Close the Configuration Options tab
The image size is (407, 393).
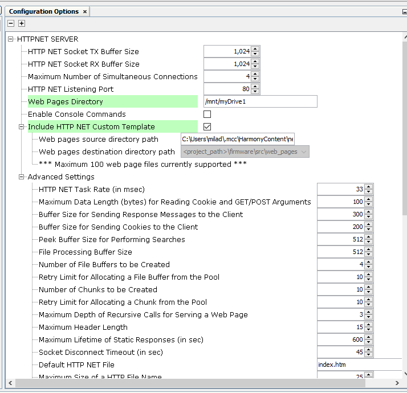pyautogui.click(x=85, y=11)
